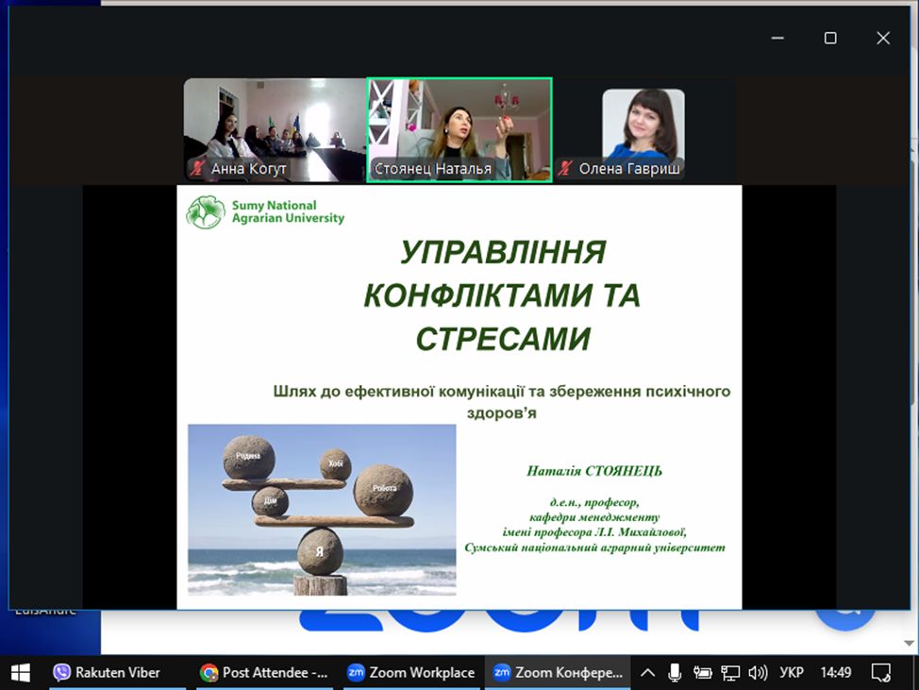
Task: Maximize the Zoom meeting window
Action: pos(830,38)
